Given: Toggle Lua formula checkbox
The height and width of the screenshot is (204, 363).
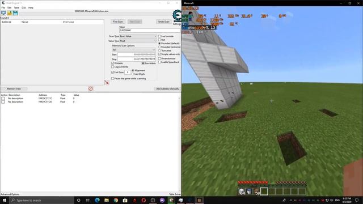Looking at the screenshot, I should pyautogui.click(x=159, y=36).
